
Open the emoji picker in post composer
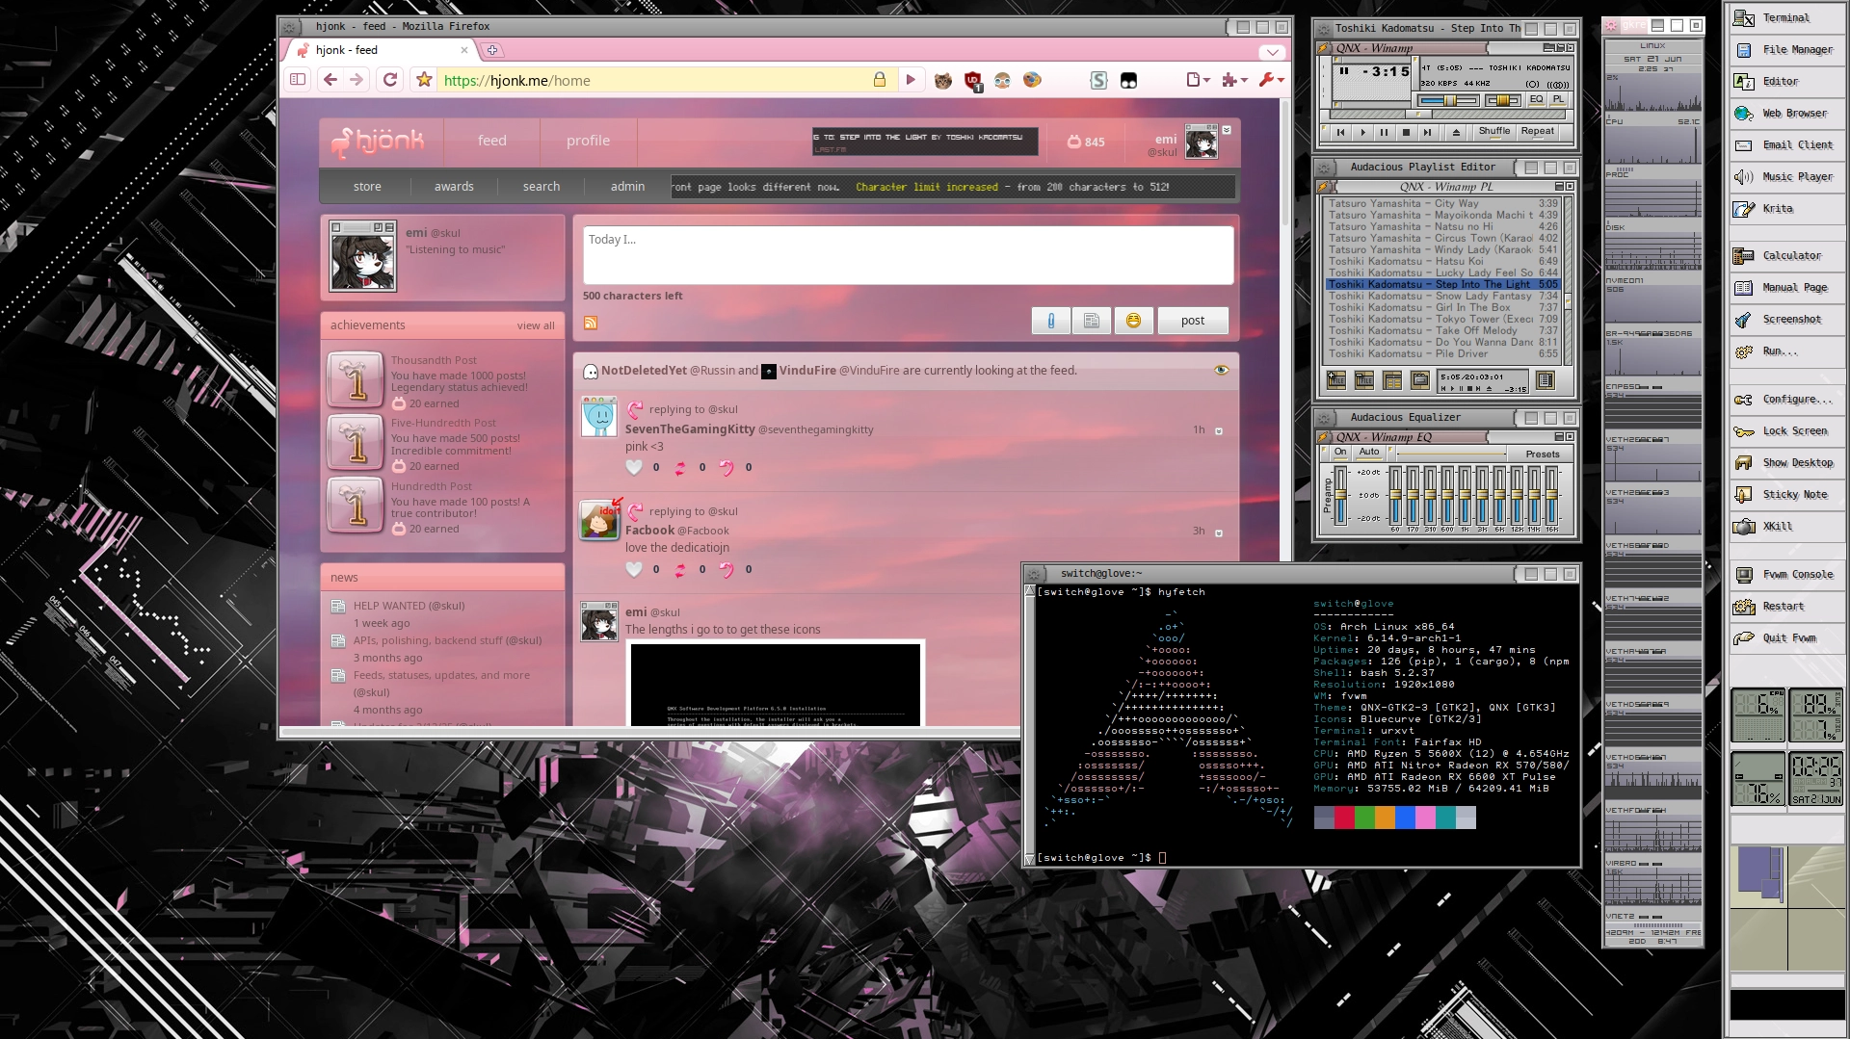(1133, 321)
